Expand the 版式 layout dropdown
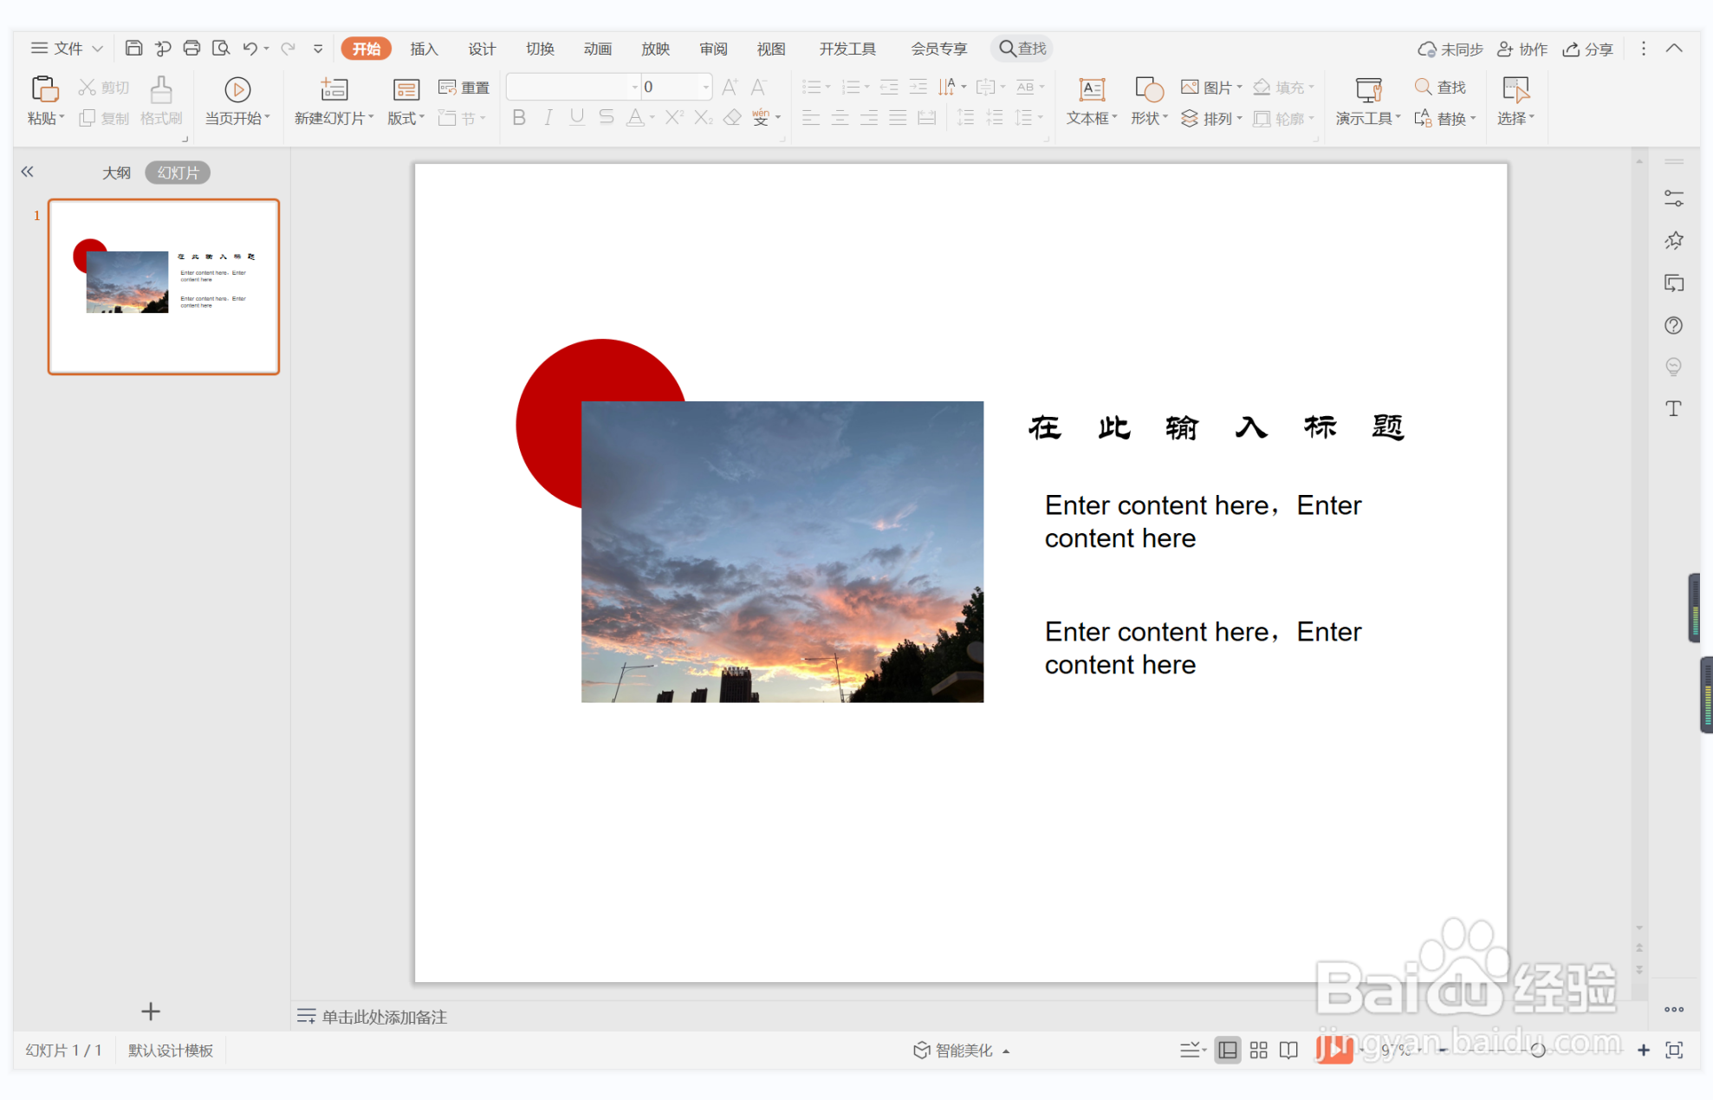1713x1100 pixels. (406, 118)
